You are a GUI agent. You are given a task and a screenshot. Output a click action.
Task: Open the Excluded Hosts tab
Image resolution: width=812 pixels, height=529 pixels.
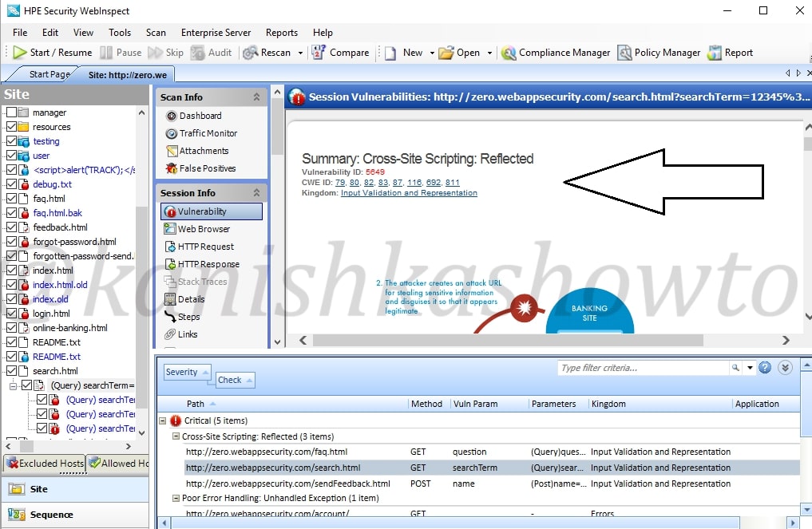45,464
